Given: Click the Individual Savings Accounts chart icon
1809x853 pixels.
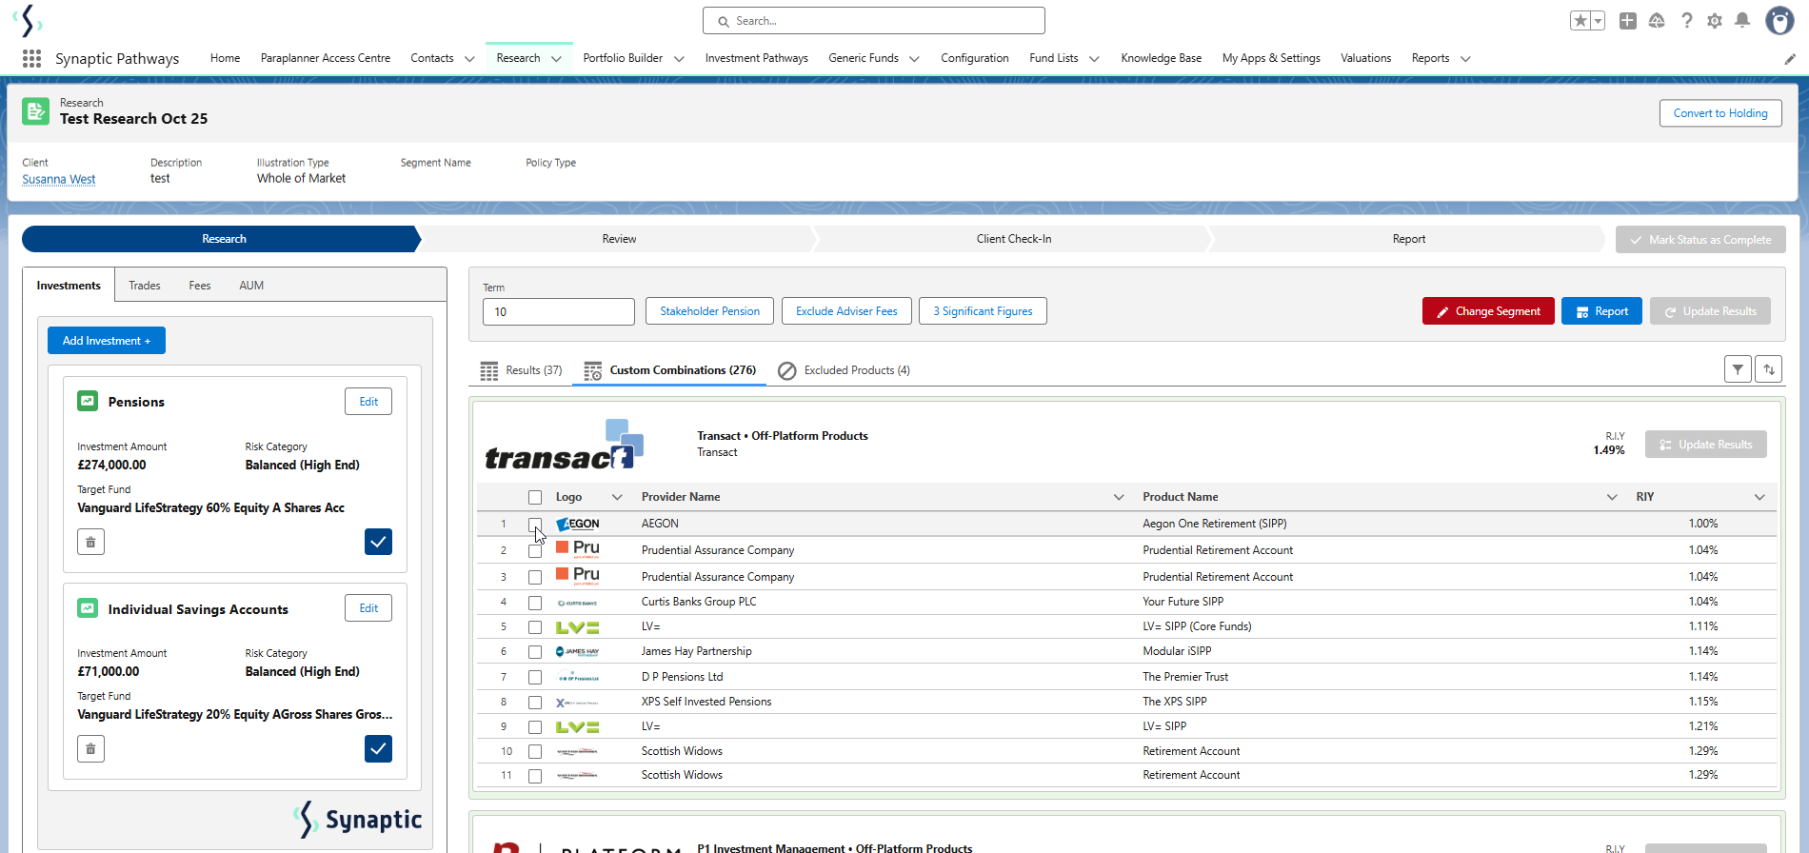Looking at the screenshot, I should pyautogui.click(x=88, y=607).
